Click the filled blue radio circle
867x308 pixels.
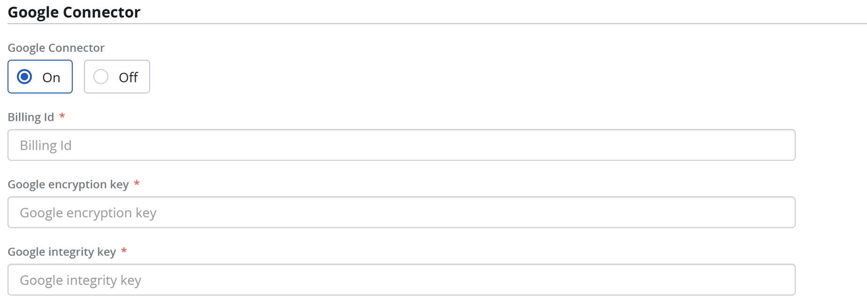pos(24,77)
